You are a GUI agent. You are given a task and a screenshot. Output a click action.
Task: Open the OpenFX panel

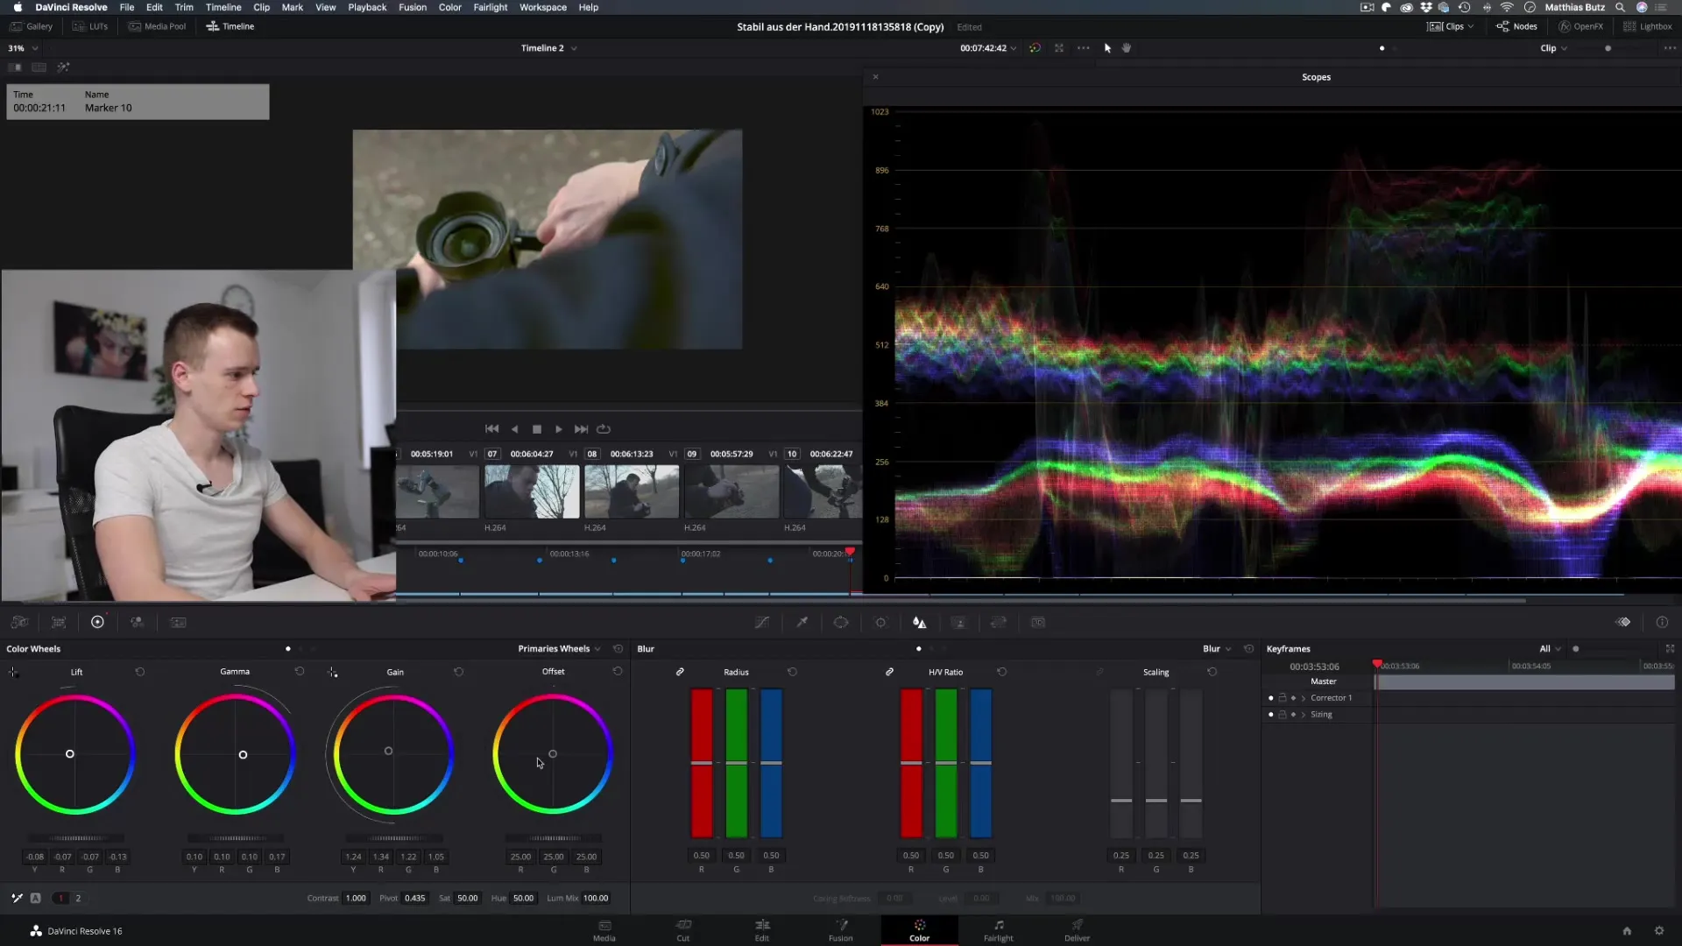(1580, 26)
